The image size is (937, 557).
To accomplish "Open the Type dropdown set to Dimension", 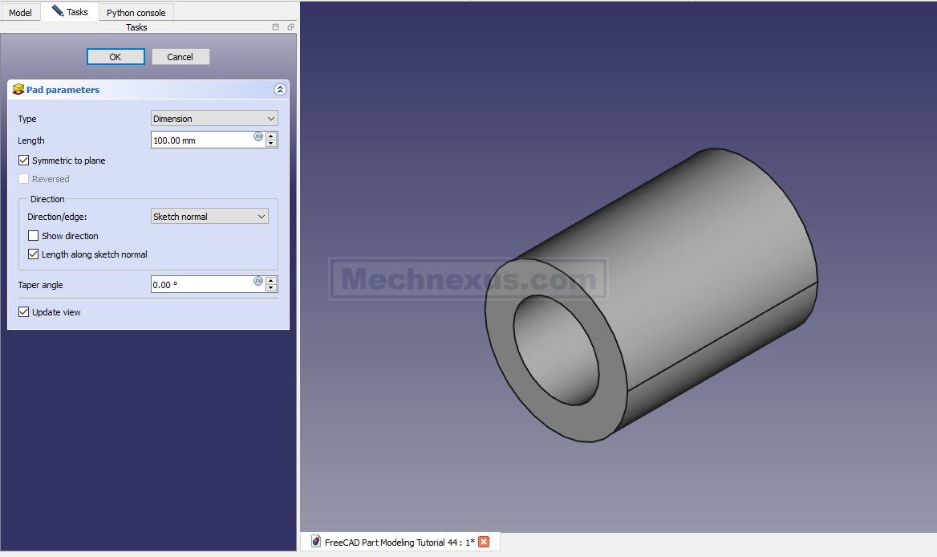I will point(214,119).
